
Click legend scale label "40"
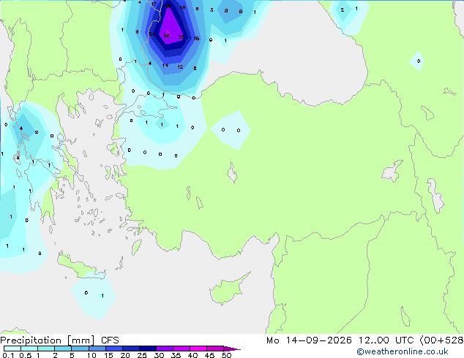click(192, 355)
